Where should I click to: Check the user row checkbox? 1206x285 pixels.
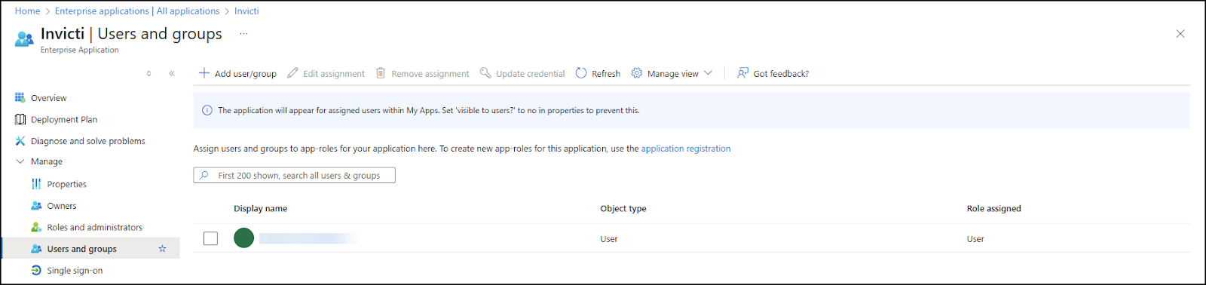211,238
